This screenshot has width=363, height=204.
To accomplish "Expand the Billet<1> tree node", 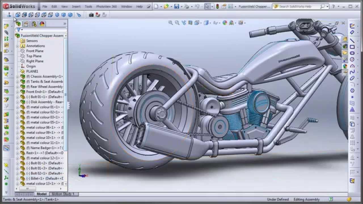I will tap(17, 178).
